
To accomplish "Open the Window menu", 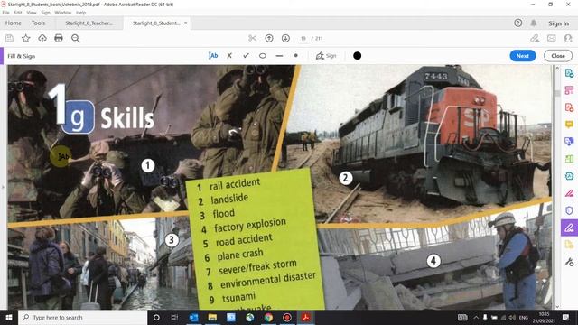I will pos(62,13).
